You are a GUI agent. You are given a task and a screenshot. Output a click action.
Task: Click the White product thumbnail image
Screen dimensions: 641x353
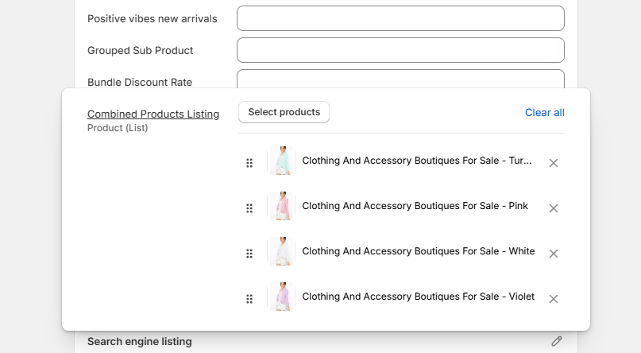click(281, 252)
